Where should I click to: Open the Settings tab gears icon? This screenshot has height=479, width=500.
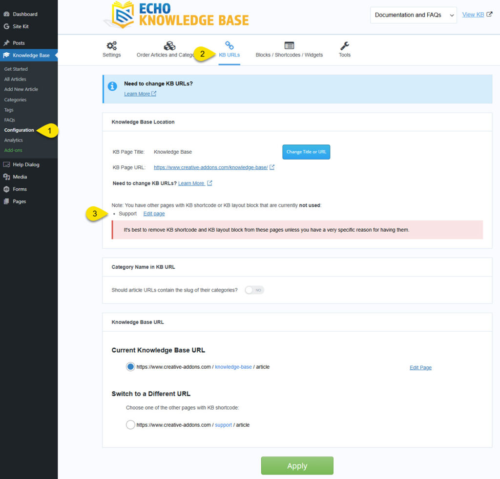click(x=111, y=46)
